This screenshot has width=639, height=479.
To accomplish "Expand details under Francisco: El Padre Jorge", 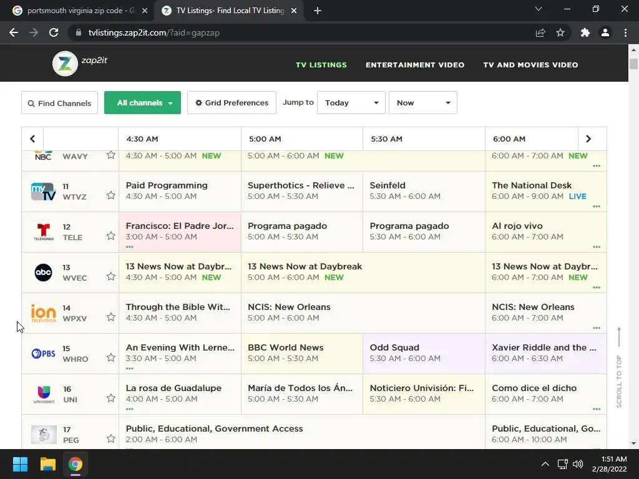I will [130, 247].
